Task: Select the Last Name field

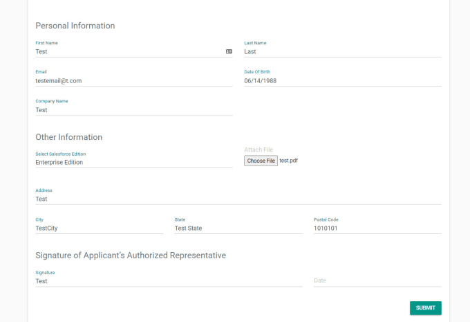Action: coord(343,52)
